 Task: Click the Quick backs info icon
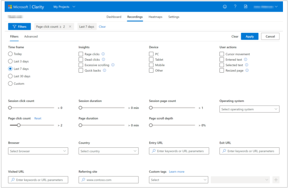pos(104,70)
